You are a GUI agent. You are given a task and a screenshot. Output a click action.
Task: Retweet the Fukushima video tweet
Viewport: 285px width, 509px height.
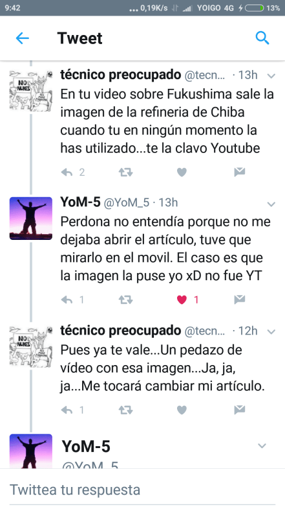point(125,172)
